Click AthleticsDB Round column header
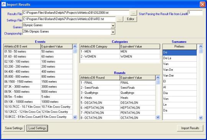 click(x=100, y=78)
